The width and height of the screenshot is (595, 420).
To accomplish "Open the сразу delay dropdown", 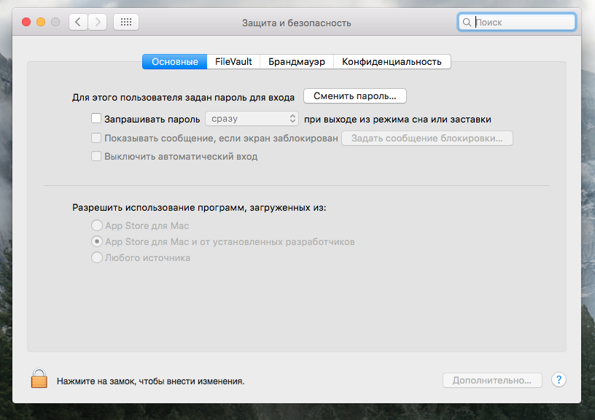I will (252, 119).
